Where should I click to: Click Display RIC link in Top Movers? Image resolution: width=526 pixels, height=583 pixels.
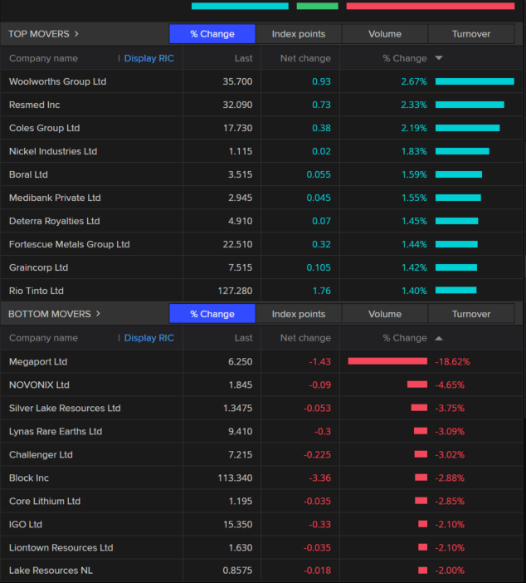pos(149,58)
